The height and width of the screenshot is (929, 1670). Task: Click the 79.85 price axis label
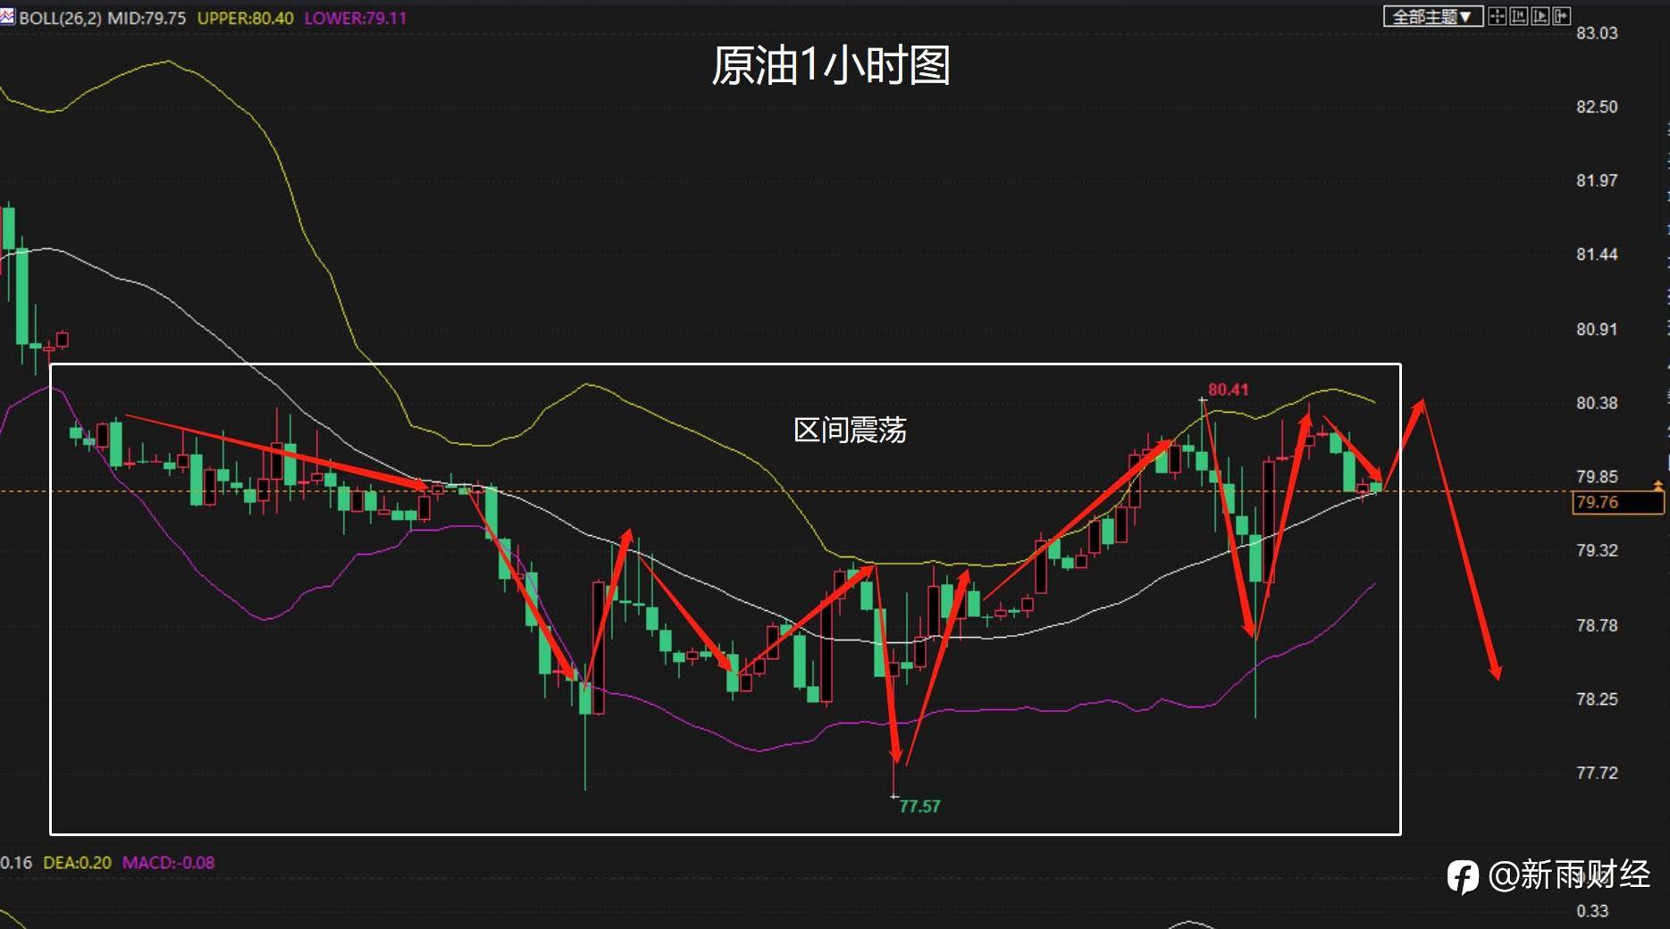pos(1597,476)
